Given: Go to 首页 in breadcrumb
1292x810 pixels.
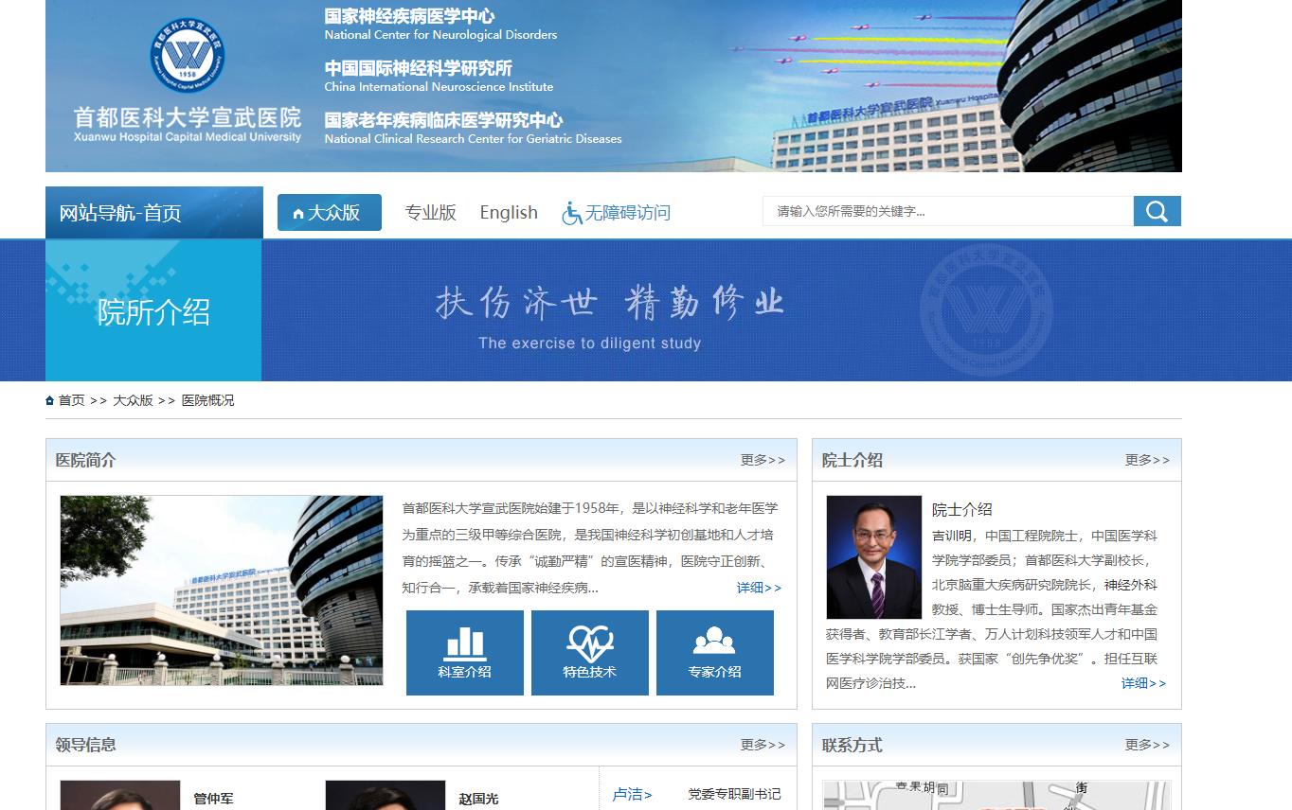Looking at the screenshot, I should click(x=72, y=400).
